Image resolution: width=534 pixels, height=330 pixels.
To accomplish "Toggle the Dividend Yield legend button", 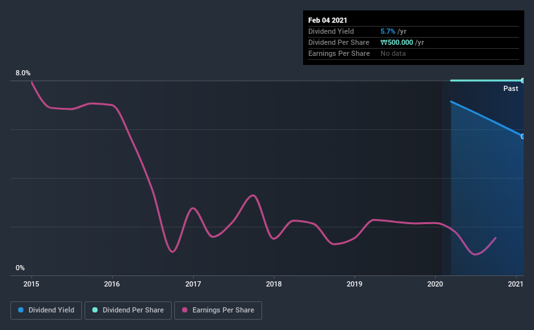I will (x=46, y=311).
